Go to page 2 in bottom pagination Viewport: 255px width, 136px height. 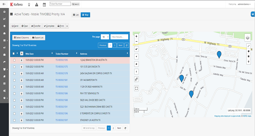(x=113, y=128)
